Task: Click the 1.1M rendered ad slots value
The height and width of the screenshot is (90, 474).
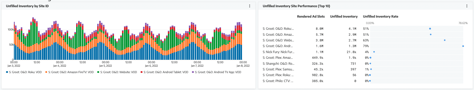Action: (x=319, y=52)
